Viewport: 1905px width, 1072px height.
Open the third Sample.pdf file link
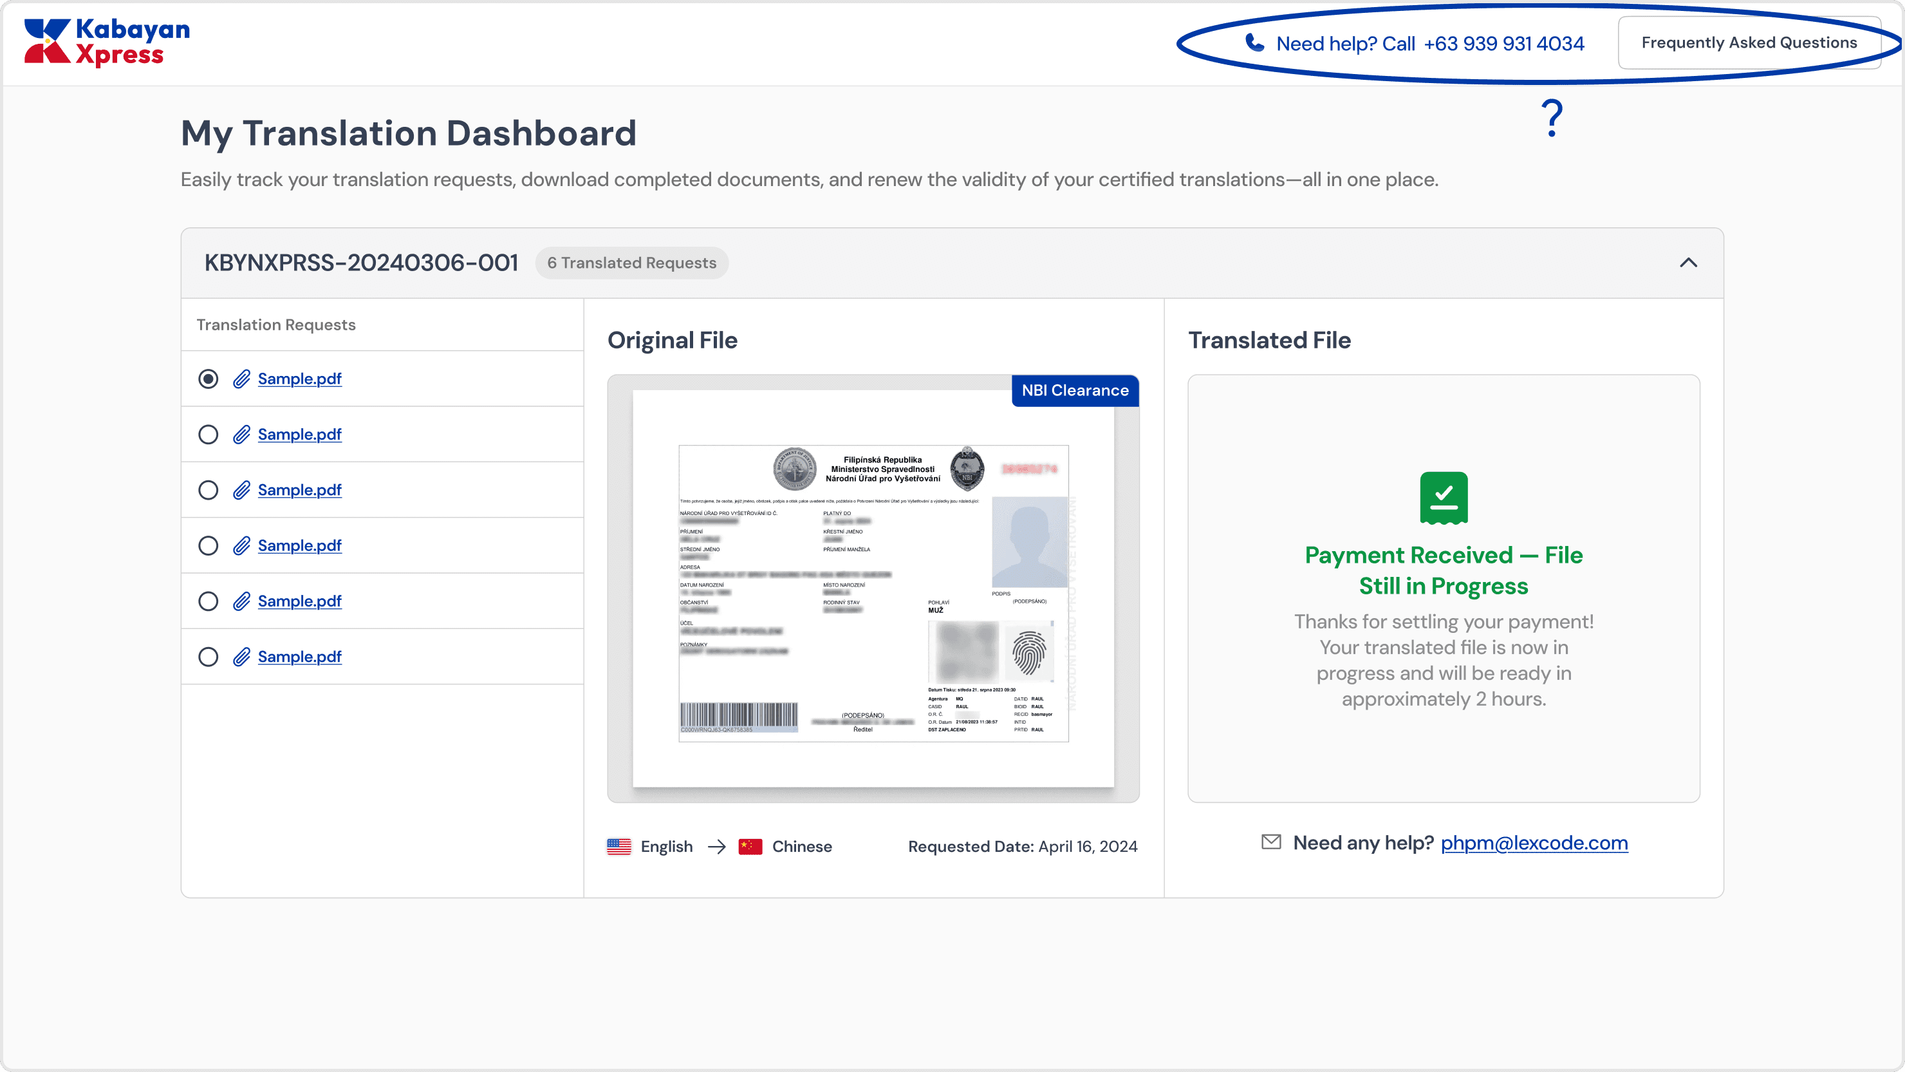click(299, 490)
